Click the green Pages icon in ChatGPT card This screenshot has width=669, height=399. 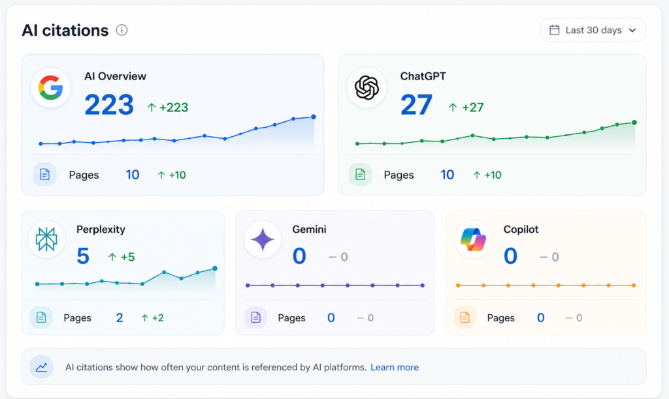coord(360,174)
